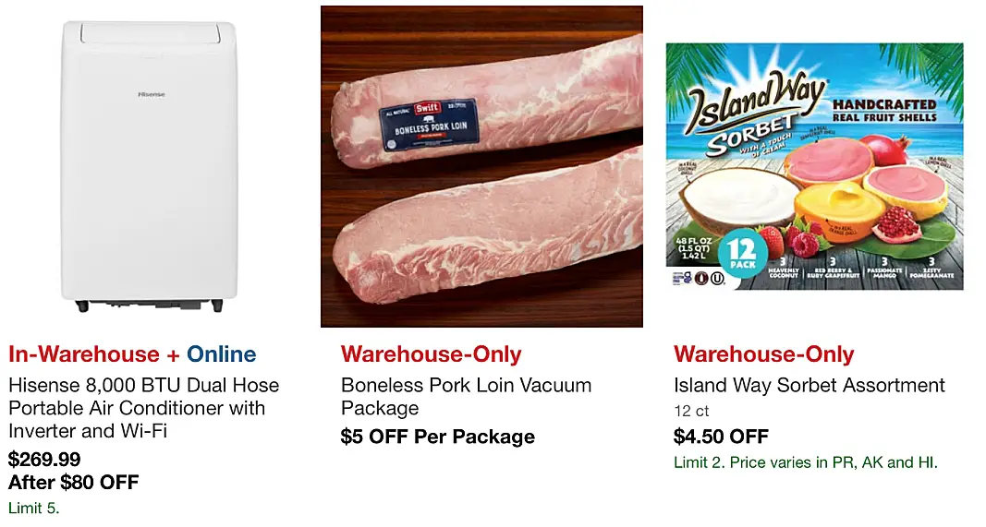Click the $269.99 price text
Screen dimensions: 986x527
44,459
